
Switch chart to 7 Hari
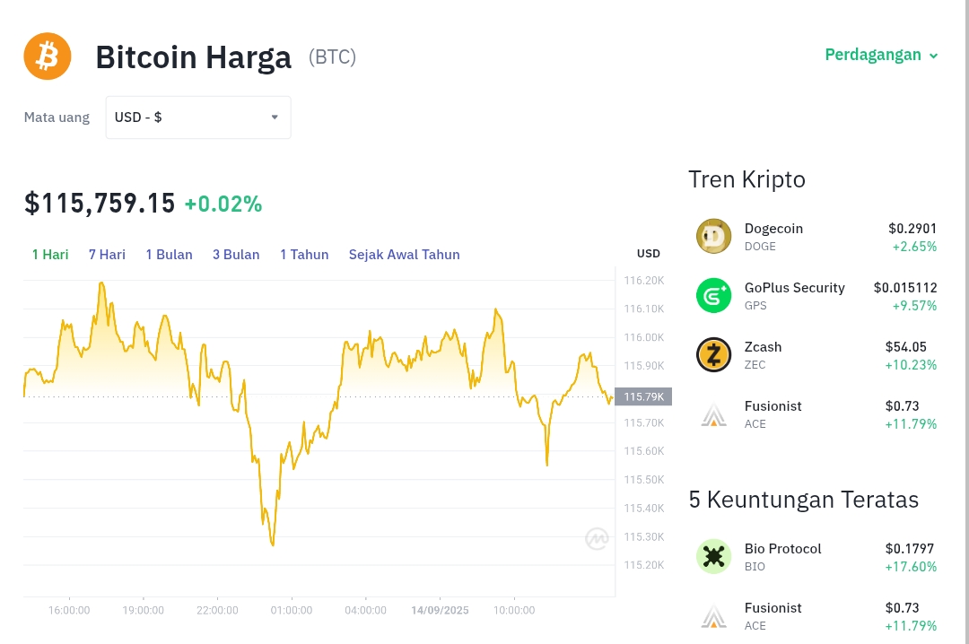click(107, 255)
